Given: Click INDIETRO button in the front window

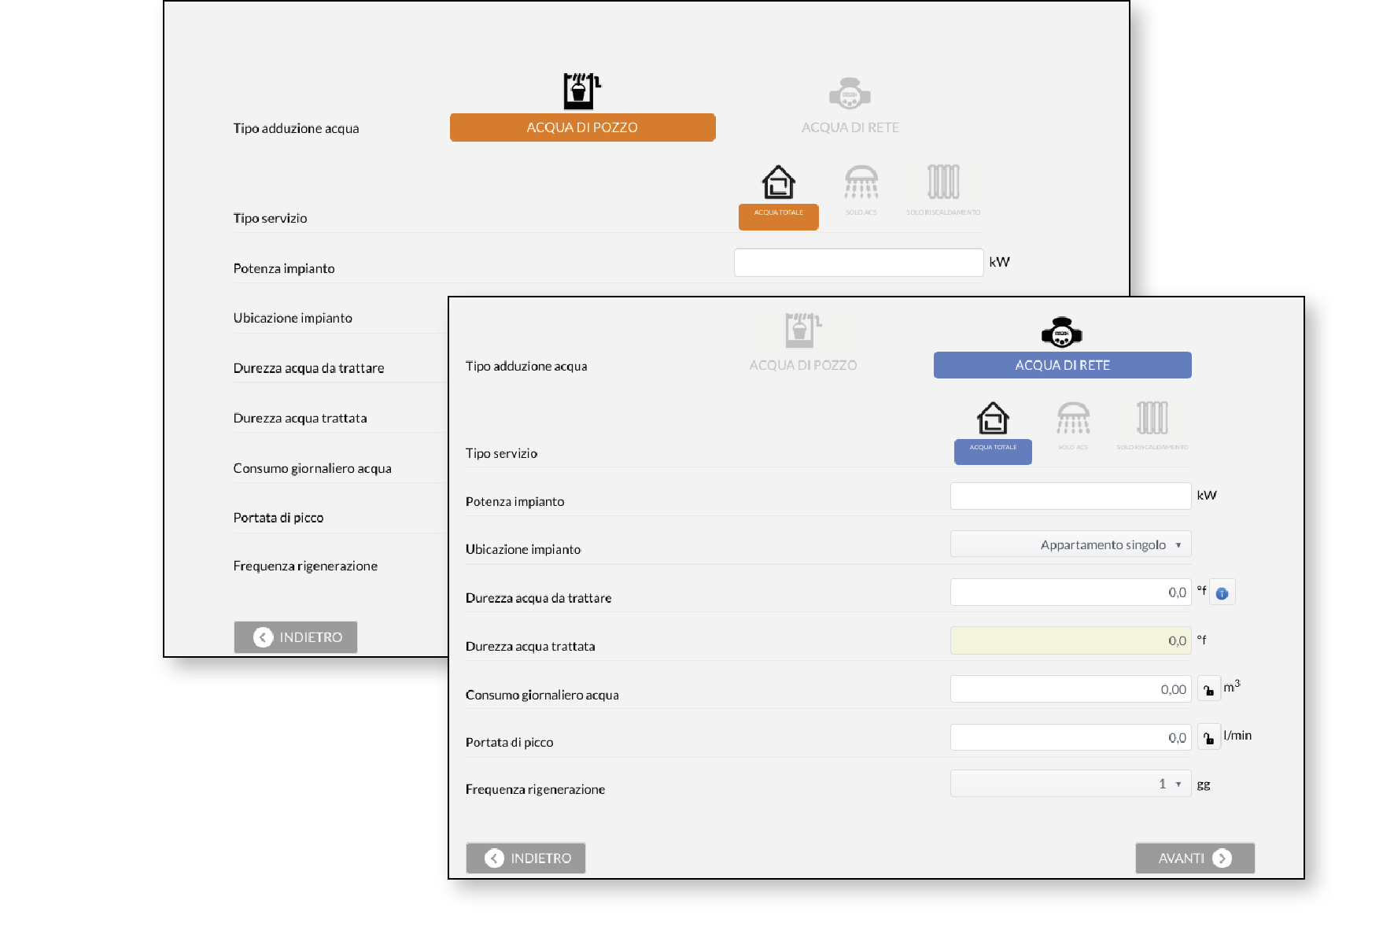Looking at the screenshot, I should tap(526, 858).
